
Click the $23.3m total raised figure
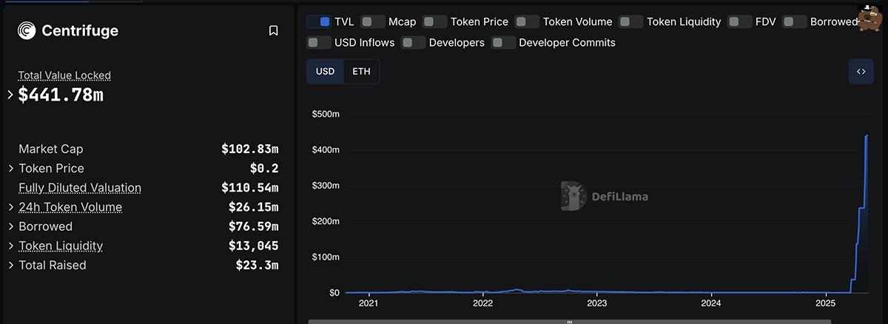258,265
